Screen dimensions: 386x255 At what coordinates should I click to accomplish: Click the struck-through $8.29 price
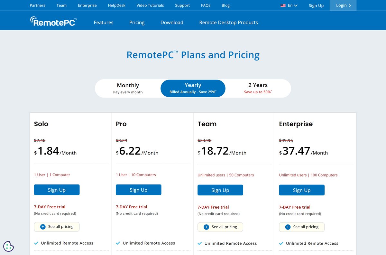[x=121, y=140]
